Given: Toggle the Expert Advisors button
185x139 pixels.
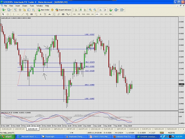Looking at the screenshot, I should coord(63,10).
